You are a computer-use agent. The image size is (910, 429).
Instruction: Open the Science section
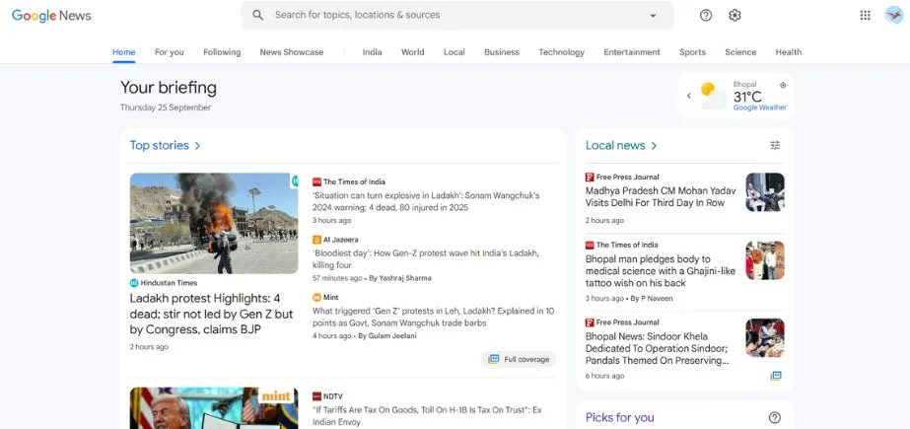(x=740, y=52)
